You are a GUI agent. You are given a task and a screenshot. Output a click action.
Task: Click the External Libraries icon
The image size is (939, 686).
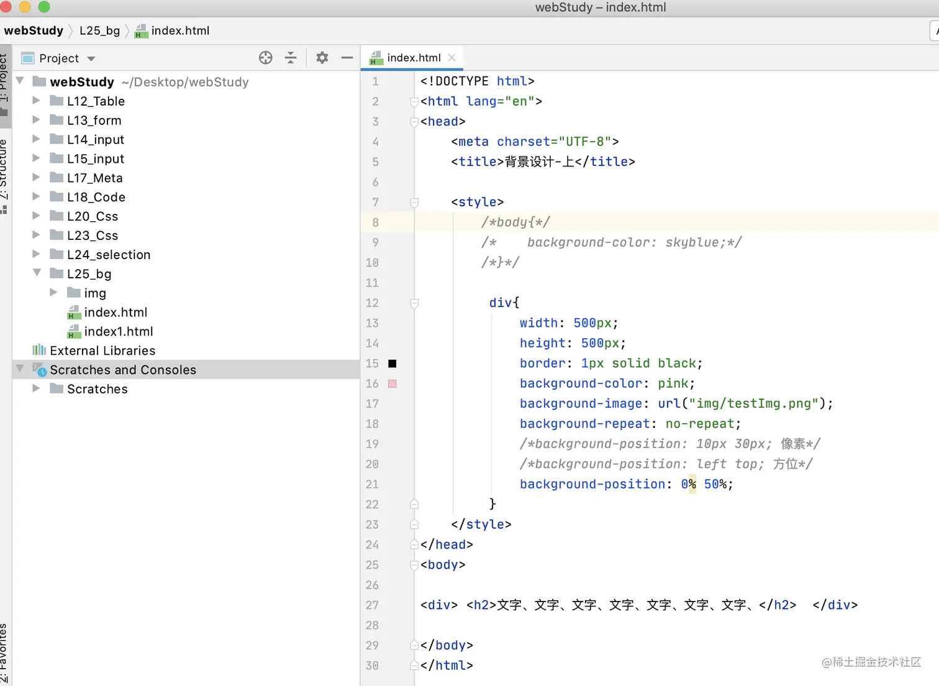[x=39, y=350]
